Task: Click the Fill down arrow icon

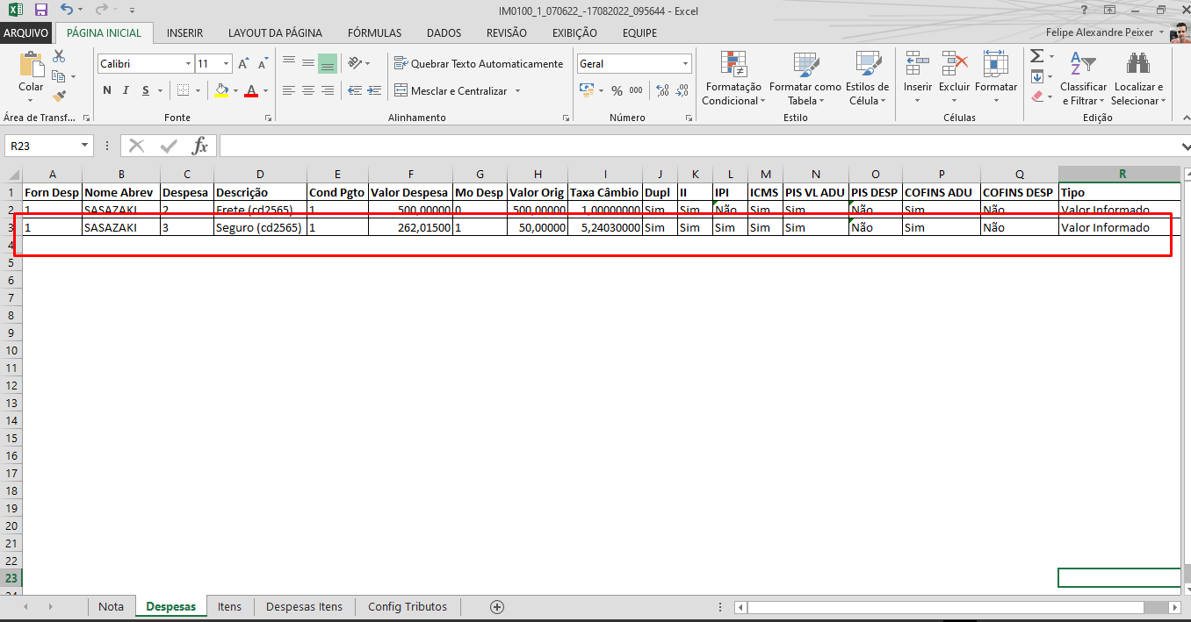Action: tap(1036, 76)
